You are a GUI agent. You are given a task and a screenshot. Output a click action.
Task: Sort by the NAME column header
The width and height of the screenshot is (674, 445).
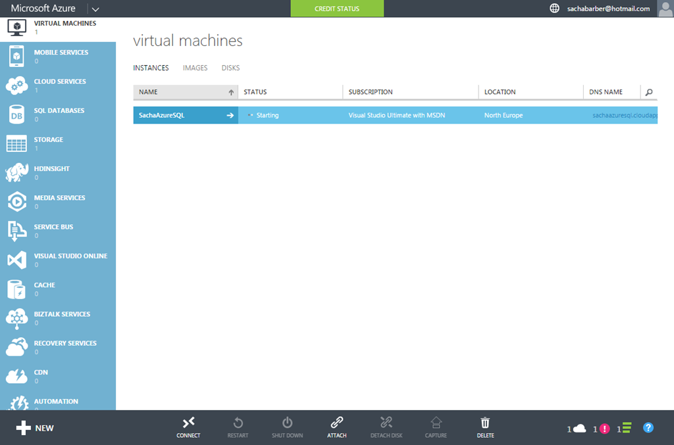tap(186, 92)
